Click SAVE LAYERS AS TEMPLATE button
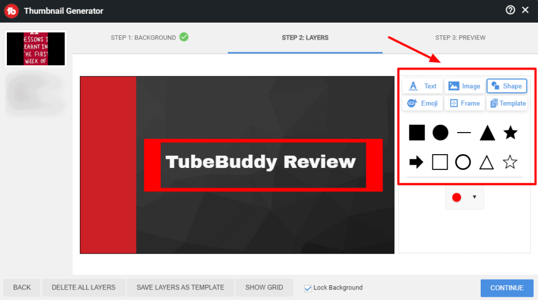Viewport: 538px width, 300px height. pos(180,287)
